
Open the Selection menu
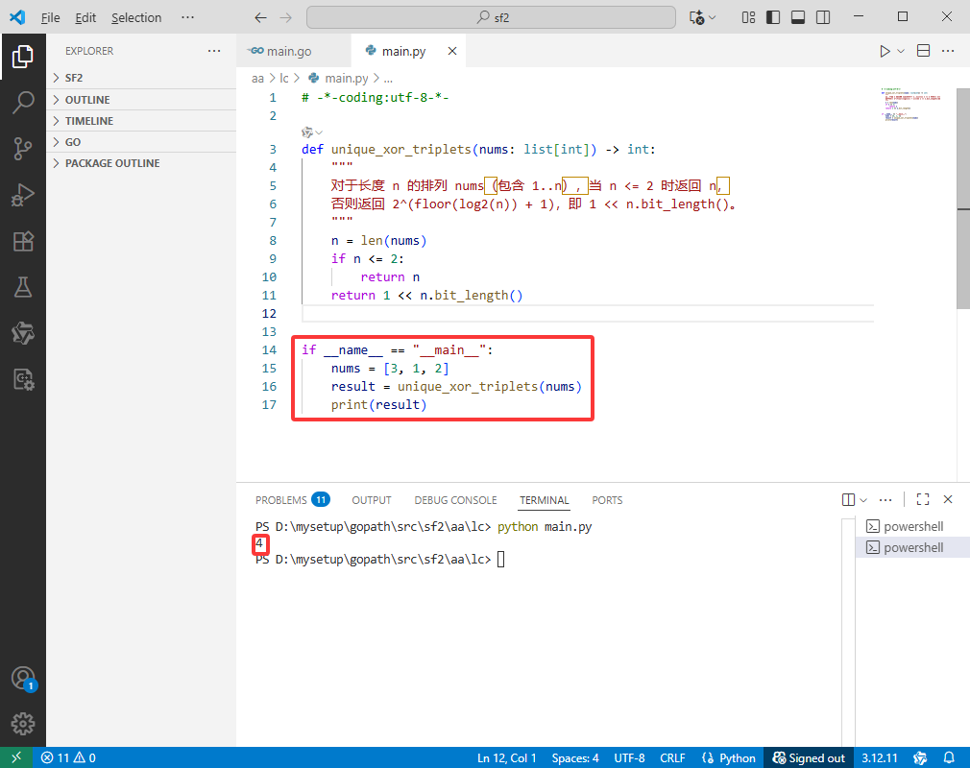[x=136, y=17]
